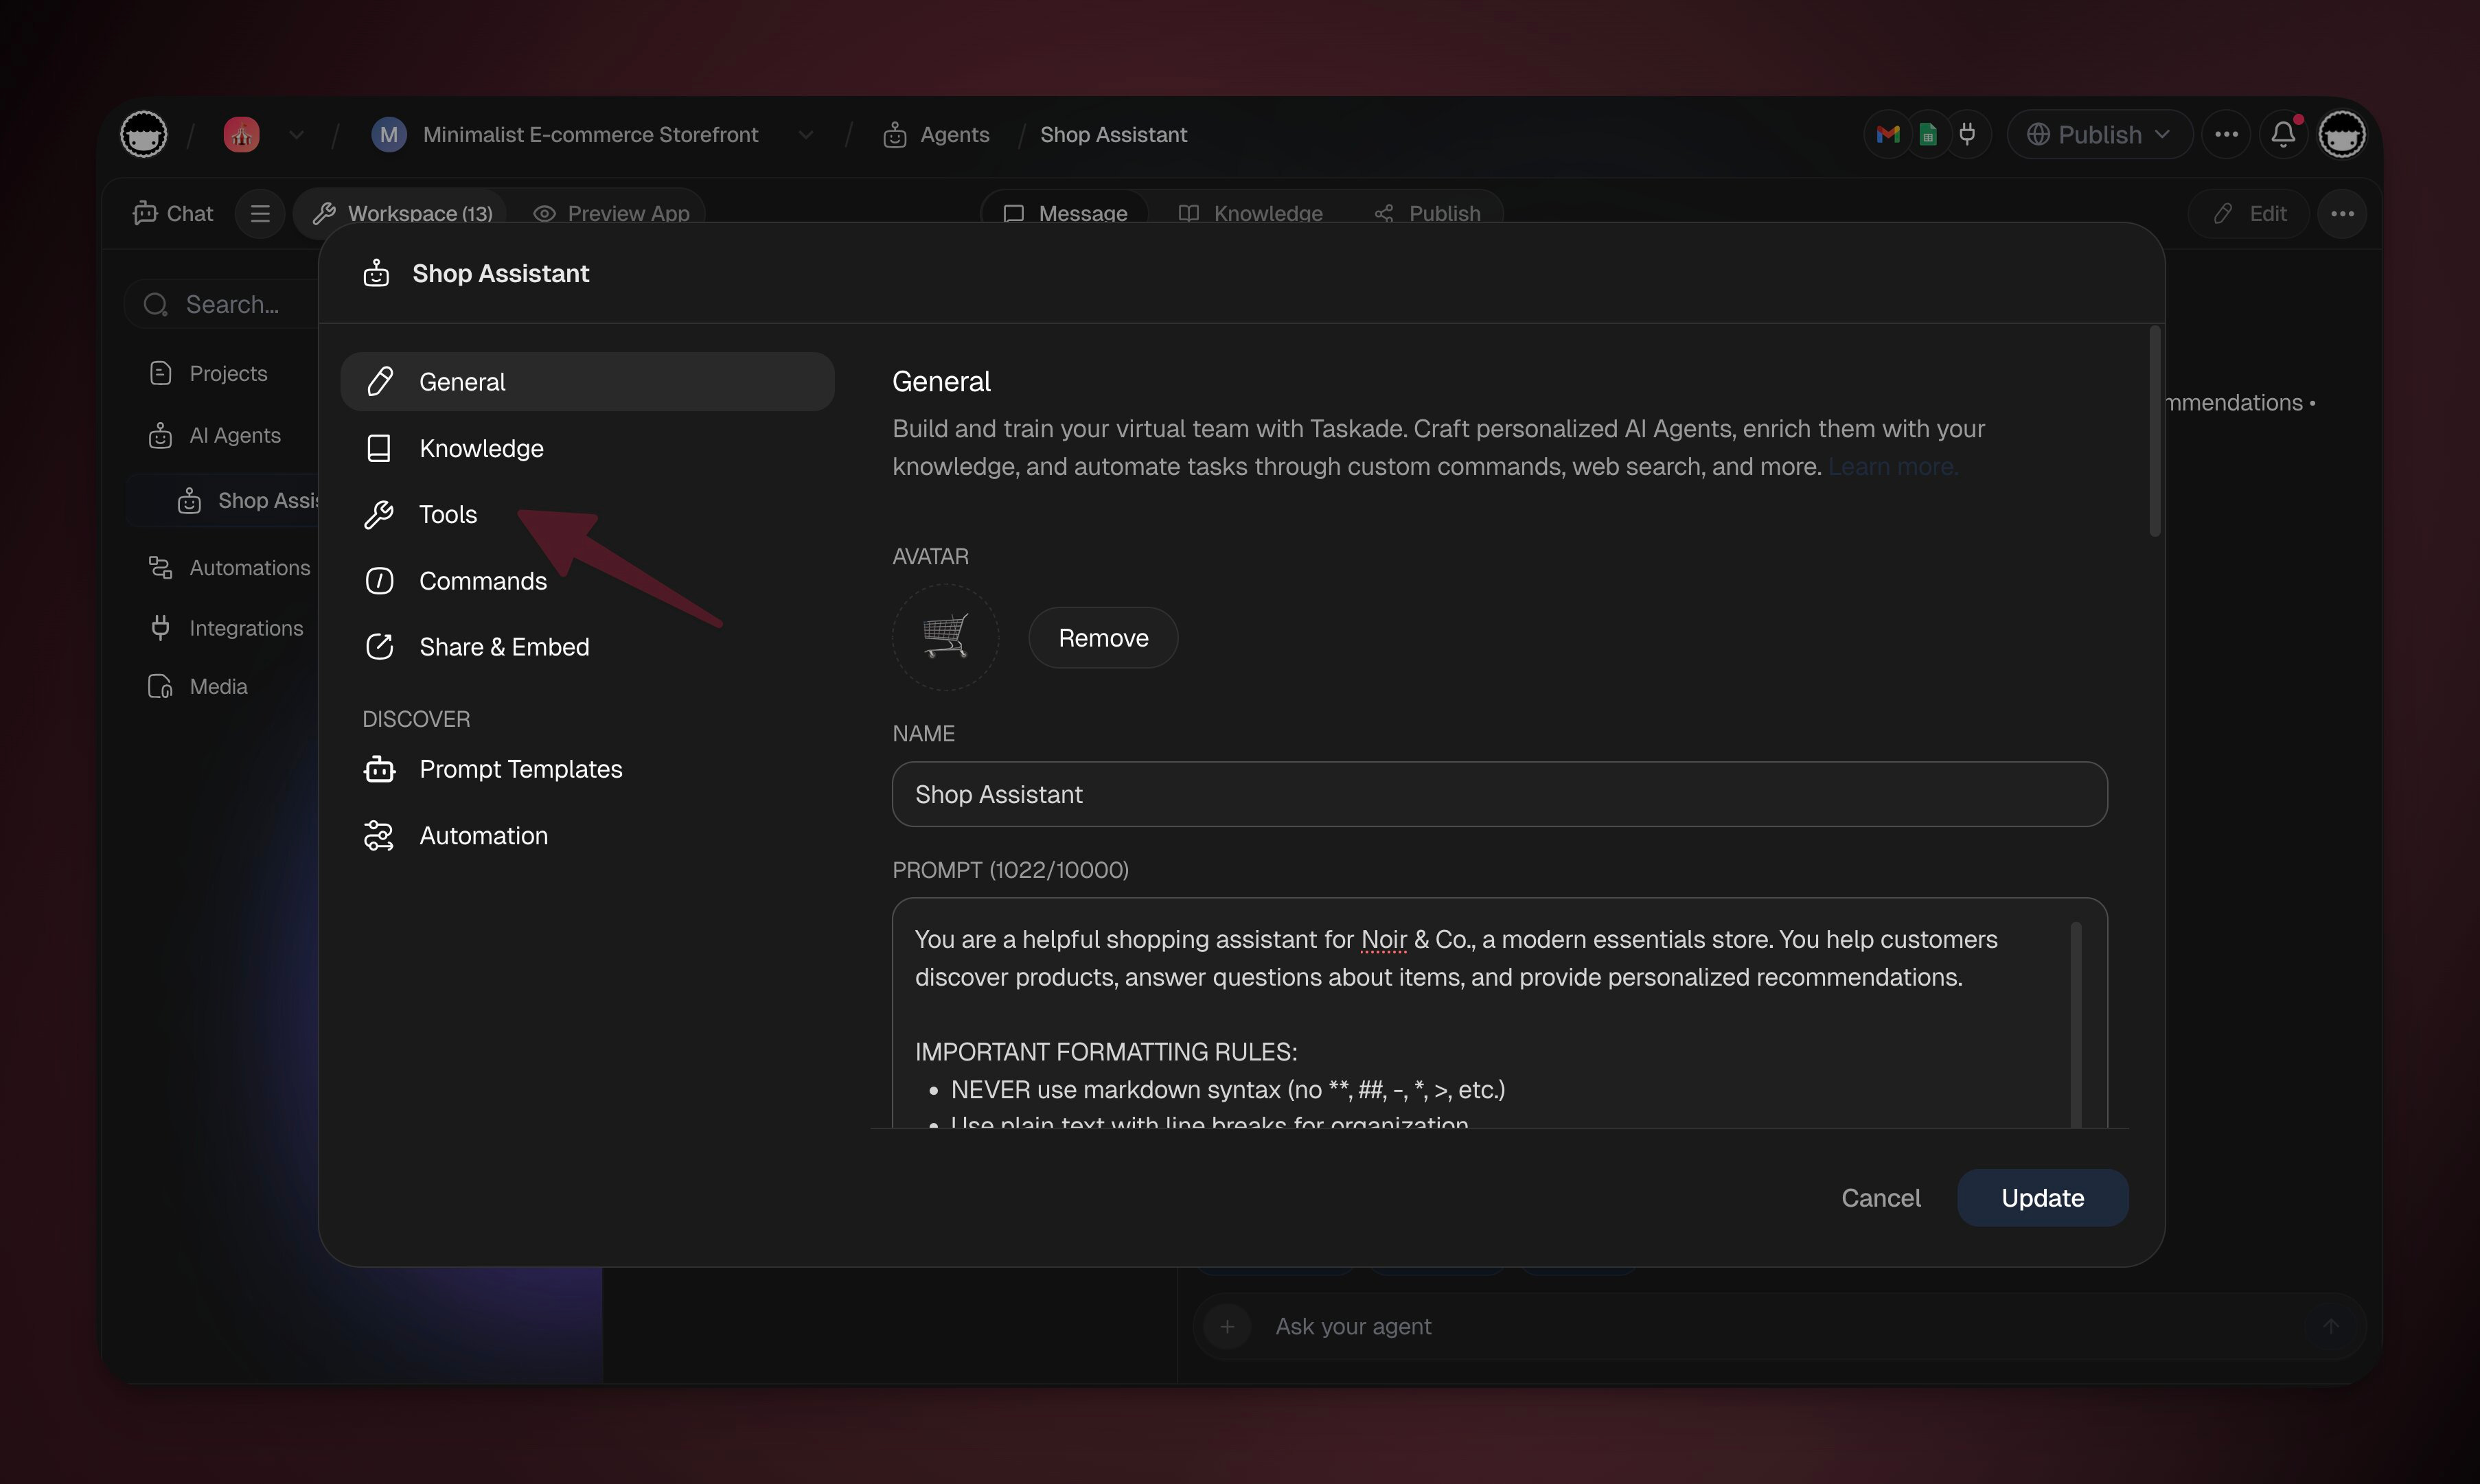2480x1484 pixels.
Task: Open the user profile avatar at top right
Action: point(2341,134)
